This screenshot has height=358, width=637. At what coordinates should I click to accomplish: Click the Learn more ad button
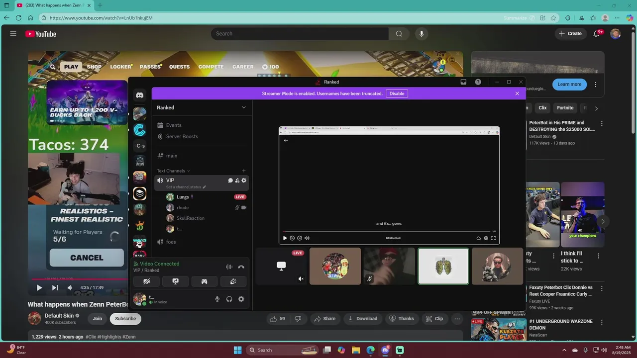[x=569, y=85]
